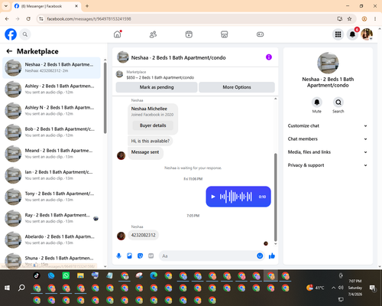Expand Chat members section
The image size is (382, 306).
328,139
